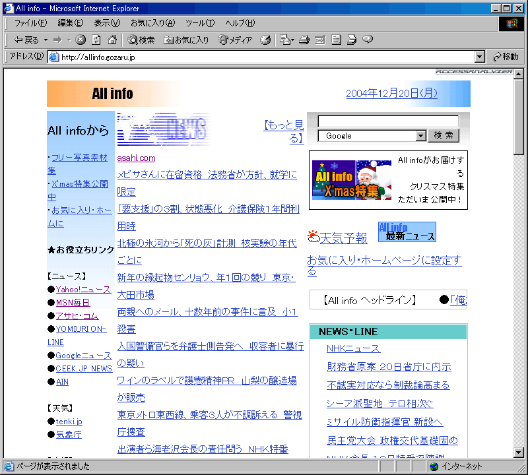Open the ツール(T) menu
The height and width of the screenshot is (475, 528).
coord(200,23)
